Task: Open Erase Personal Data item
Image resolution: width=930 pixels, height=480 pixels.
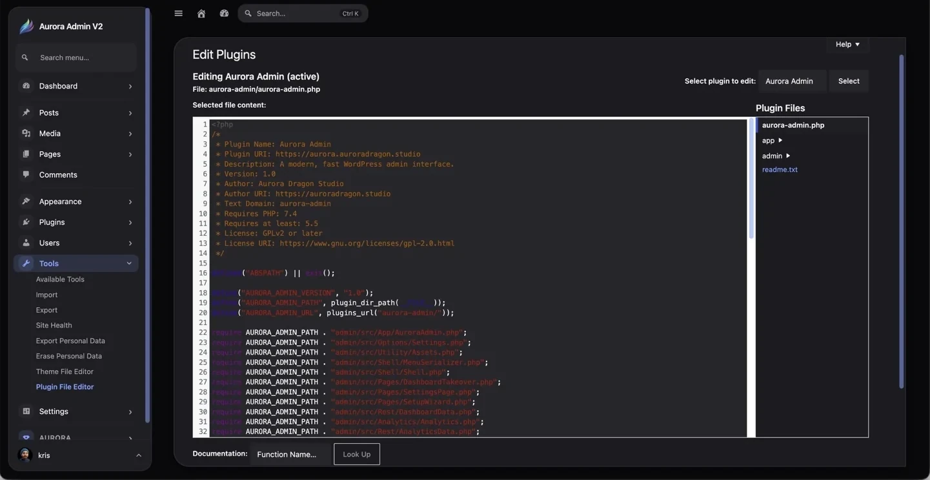Action: (68, 356)
